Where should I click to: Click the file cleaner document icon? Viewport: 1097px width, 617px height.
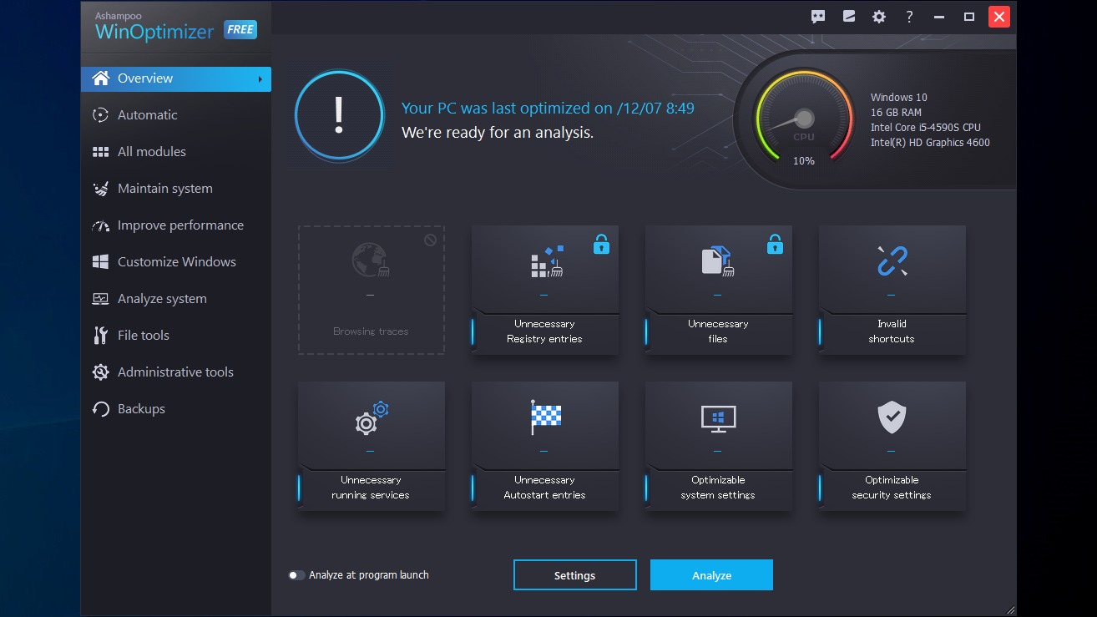coord(717,261)
